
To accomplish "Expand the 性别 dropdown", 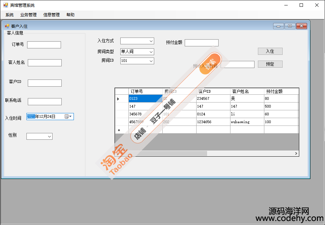I will click(x=49, y=136).
